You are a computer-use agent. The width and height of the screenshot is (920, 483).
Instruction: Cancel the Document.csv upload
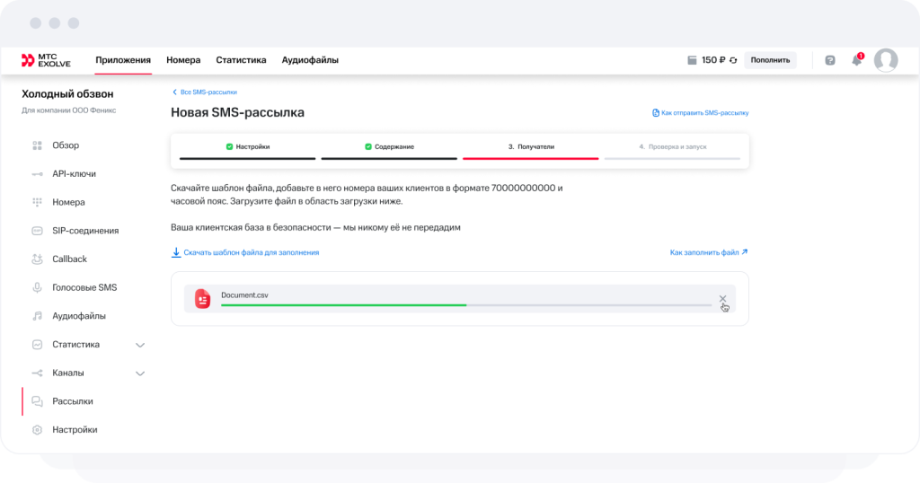[722, 299]
